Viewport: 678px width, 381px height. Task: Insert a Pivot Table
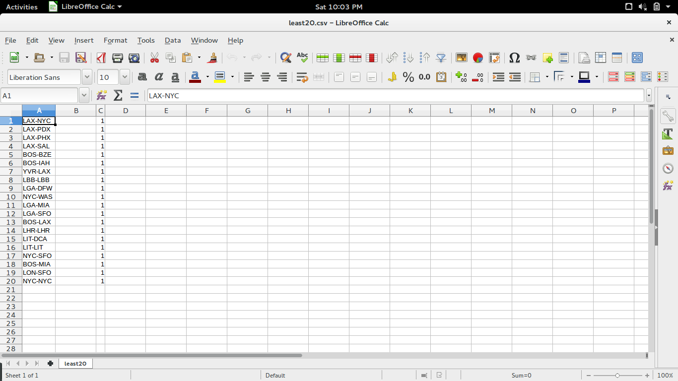[x=494, y=58]
